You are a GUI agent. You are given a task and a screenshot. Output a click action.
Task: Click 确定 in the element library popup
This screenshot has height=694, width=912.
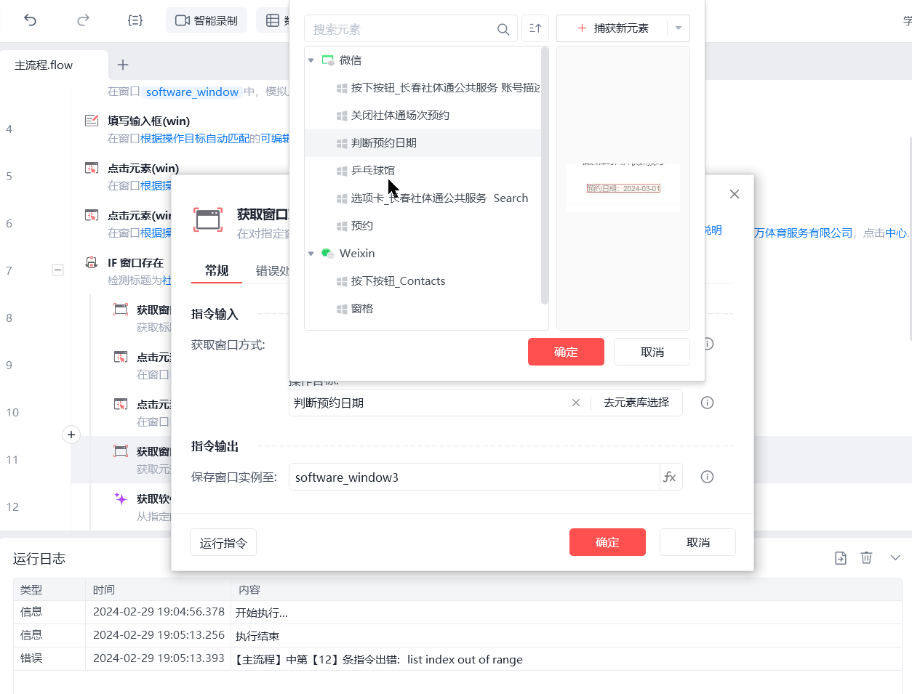(x=566, y=352)
